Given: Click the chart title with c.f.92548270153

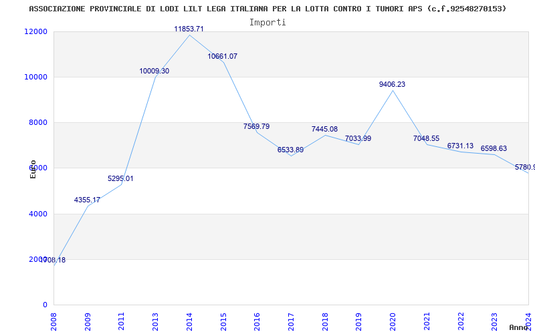Looking at the screenshot, I should tap(267, 9).
